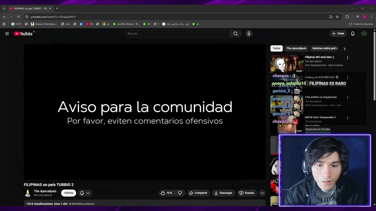Open the apps grid in bookmarks bar
The image size is (376, 211).
tap(4, 24)
